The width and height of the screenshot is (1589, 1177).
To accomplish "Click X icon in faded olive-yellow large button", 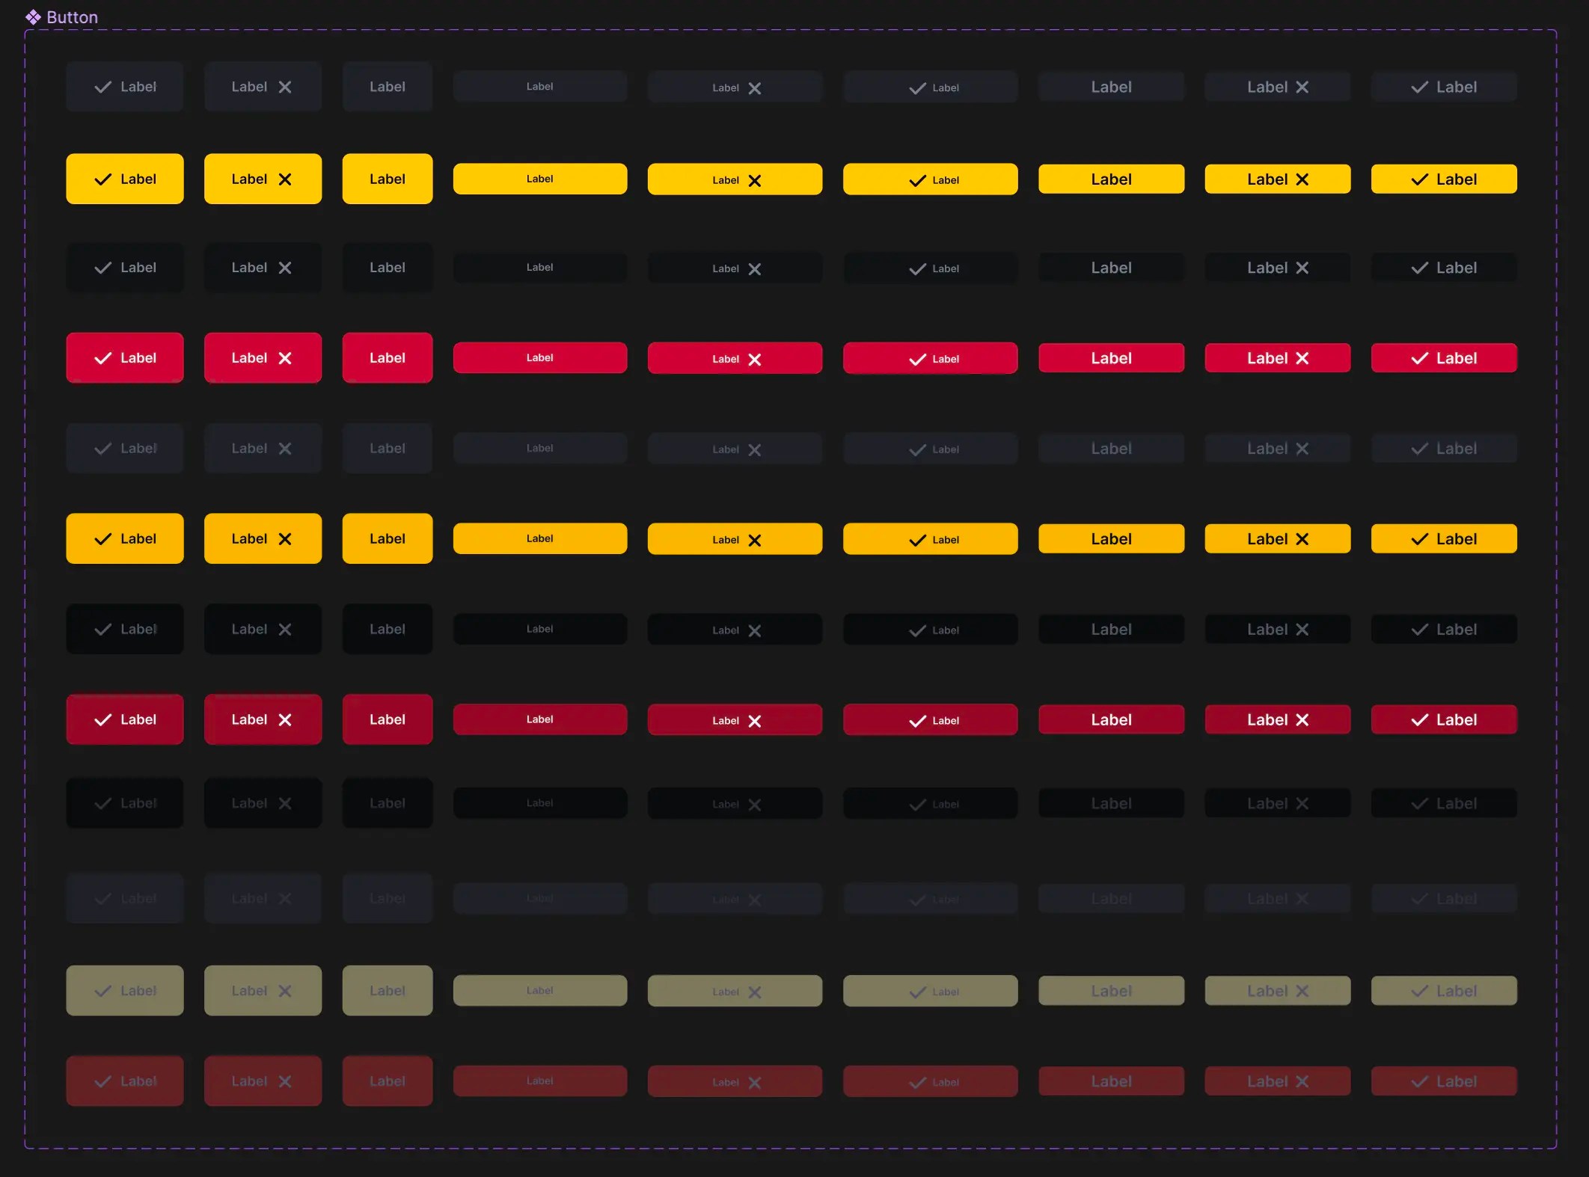I will pos(285,991).
